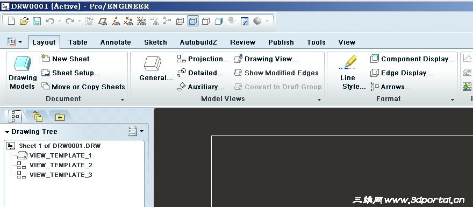Open the drawing menu button left of Layout

[x=15, y=42]
